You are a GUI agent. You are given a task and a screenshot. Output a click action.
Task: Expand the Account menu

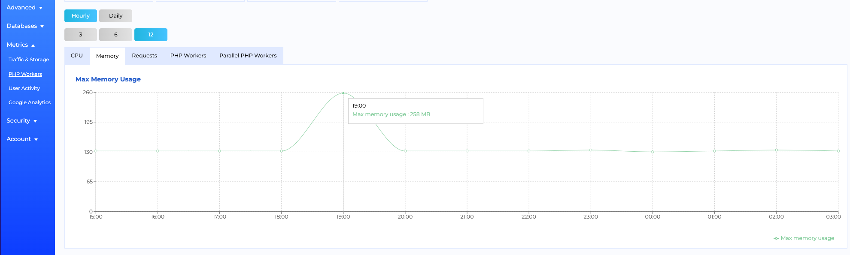pyautogui.click(x=21, y=139)
